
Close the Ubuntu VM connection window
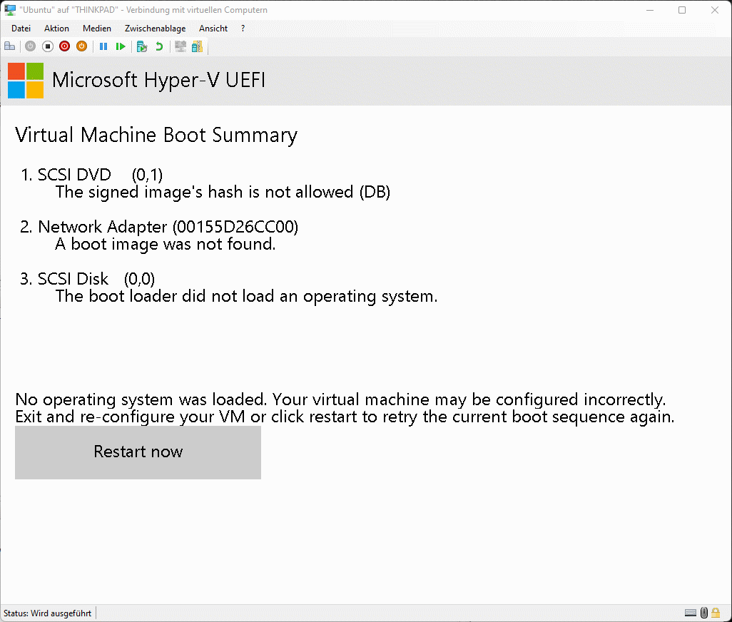pyautogui.click(x=715, y=10)
